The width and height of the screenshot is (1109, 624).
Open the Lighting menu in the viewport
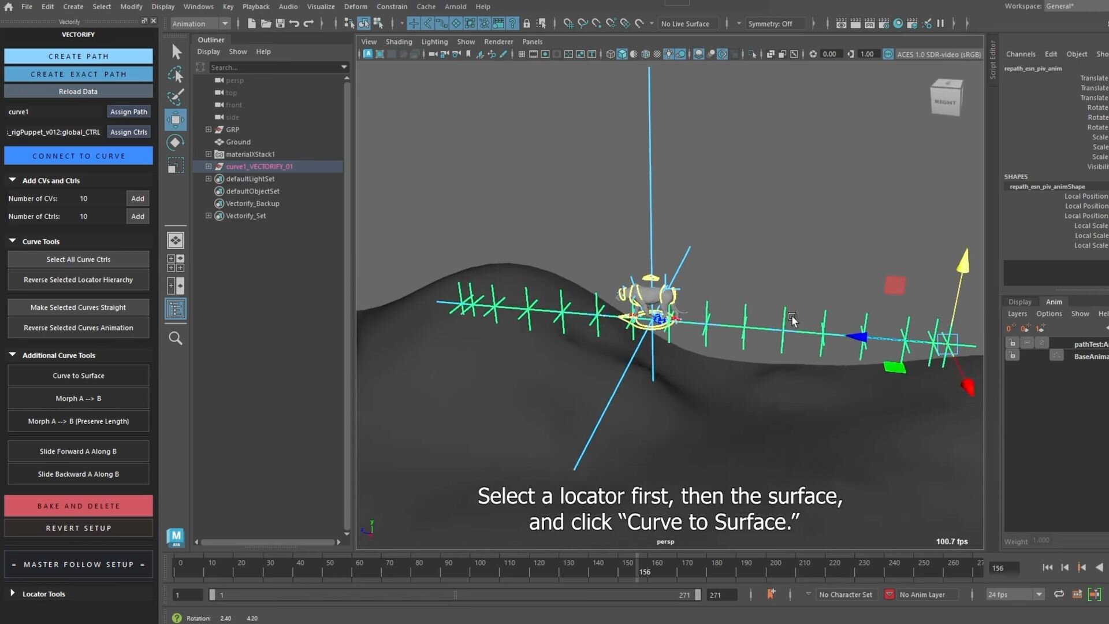coord(435,42)
